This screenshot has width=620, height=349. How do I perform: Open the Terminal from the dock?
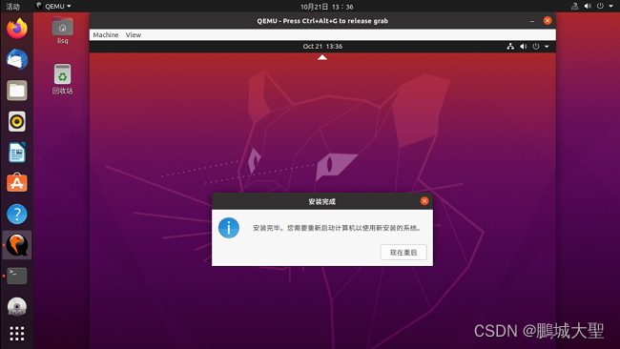pyautogui.click(x=16, y=276)
